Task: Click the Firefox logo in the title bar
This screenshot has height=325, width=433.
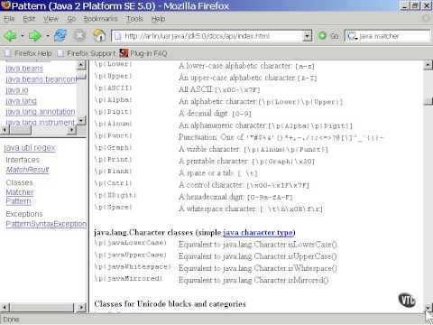Action: (5, 5)
